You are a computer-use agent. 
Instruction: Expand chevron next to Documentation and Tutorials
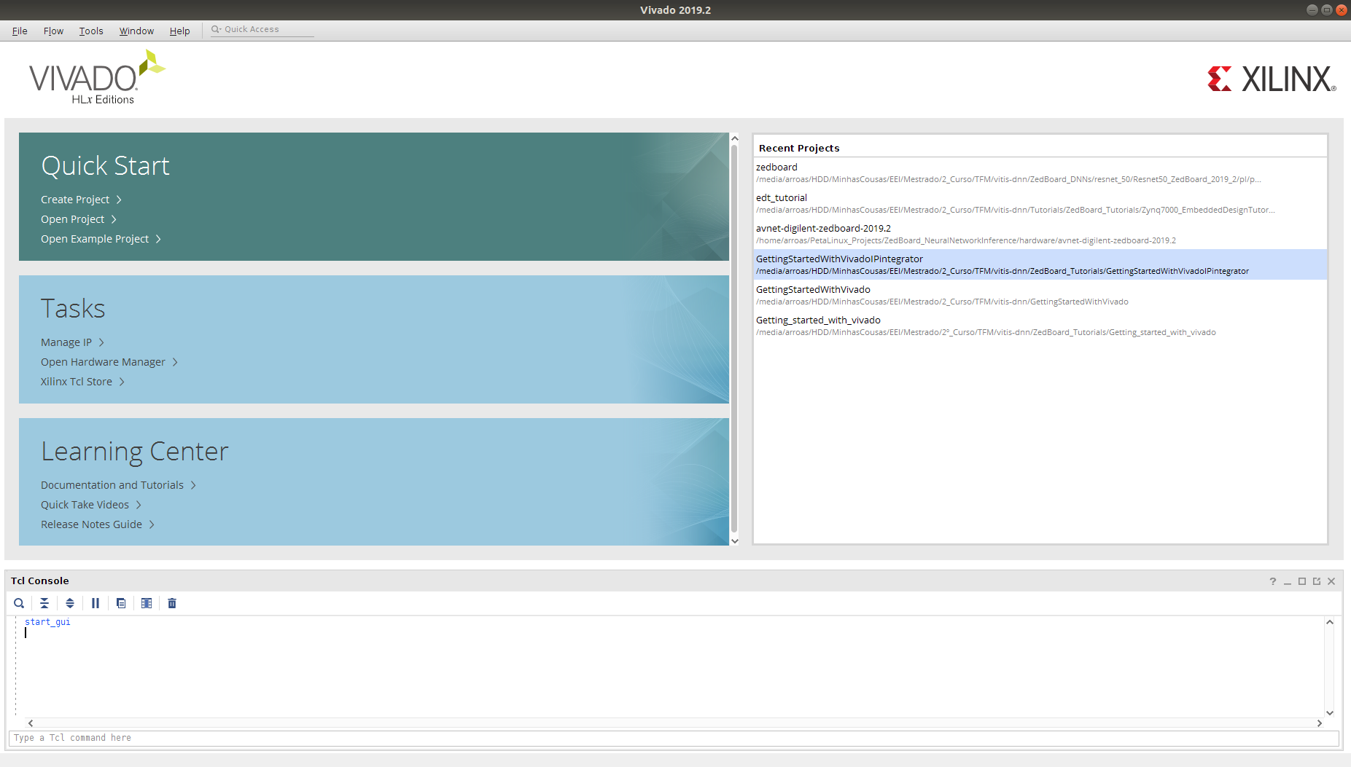coord(193,485)
